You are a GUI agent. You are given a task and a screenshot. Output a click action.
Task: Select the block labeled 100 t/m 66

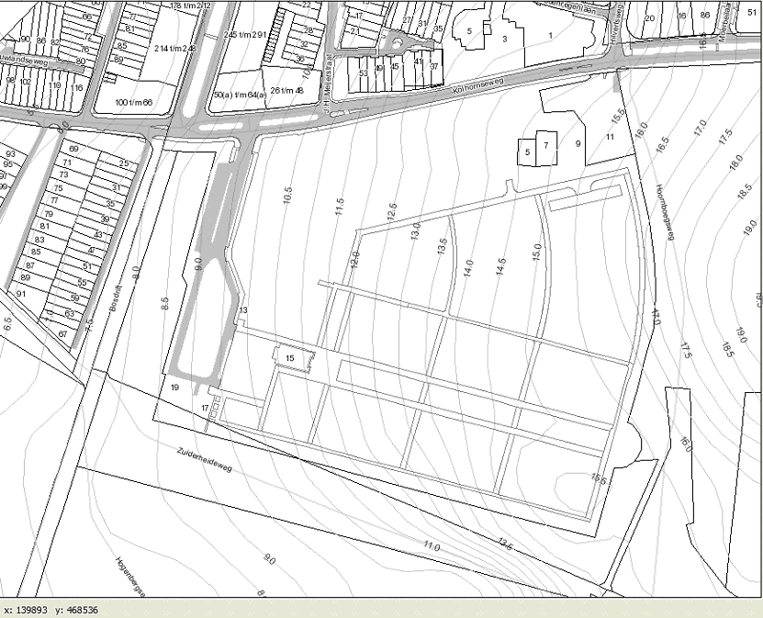point(134,102)
